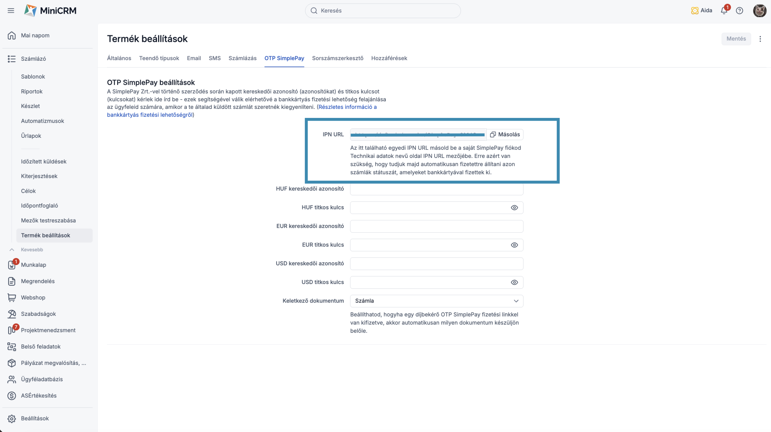Open Űrlapok in the sidebar
This screenshot has height=432, width=771.
tap(31, 136)
